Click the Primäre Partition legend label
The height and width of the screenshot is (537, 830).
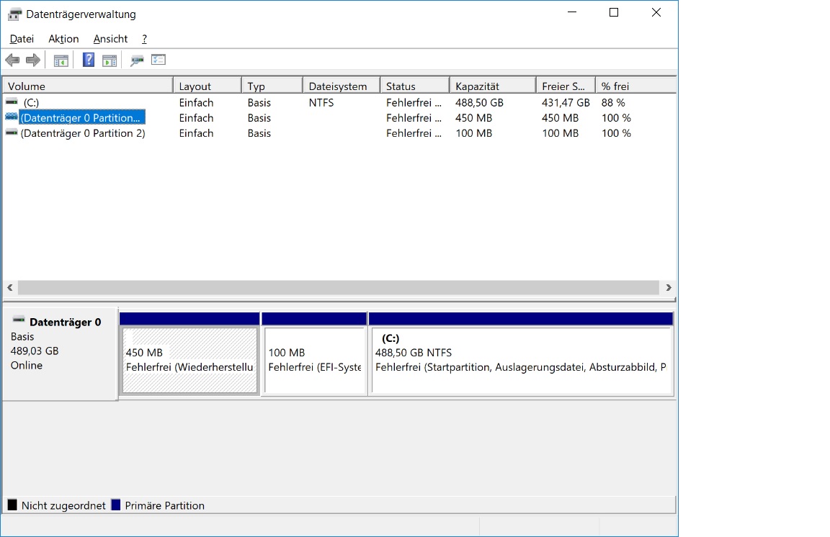(164, 506)
